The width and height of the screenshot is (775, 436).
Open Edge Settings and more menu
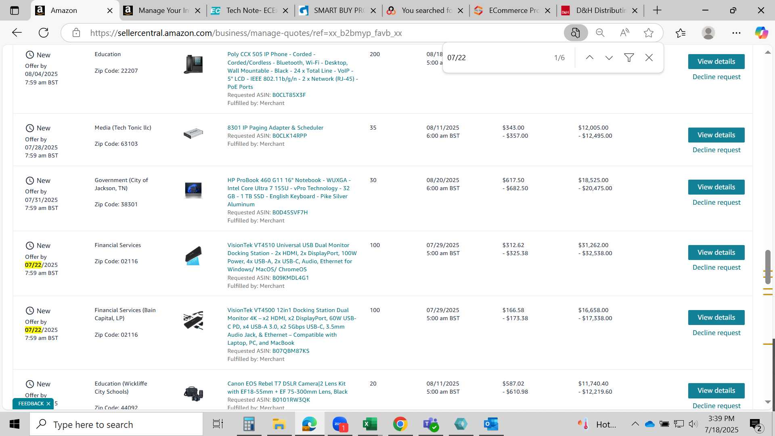[736, 33]
